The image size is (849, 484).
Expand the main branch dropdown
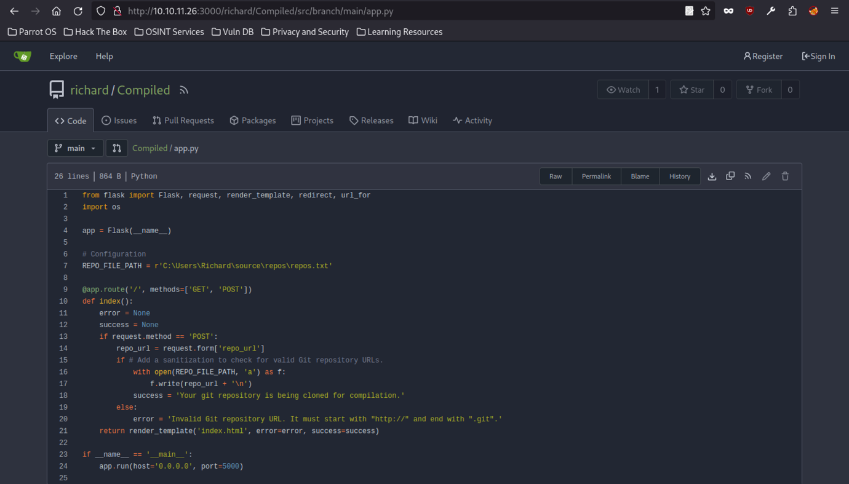click(75, 148)
